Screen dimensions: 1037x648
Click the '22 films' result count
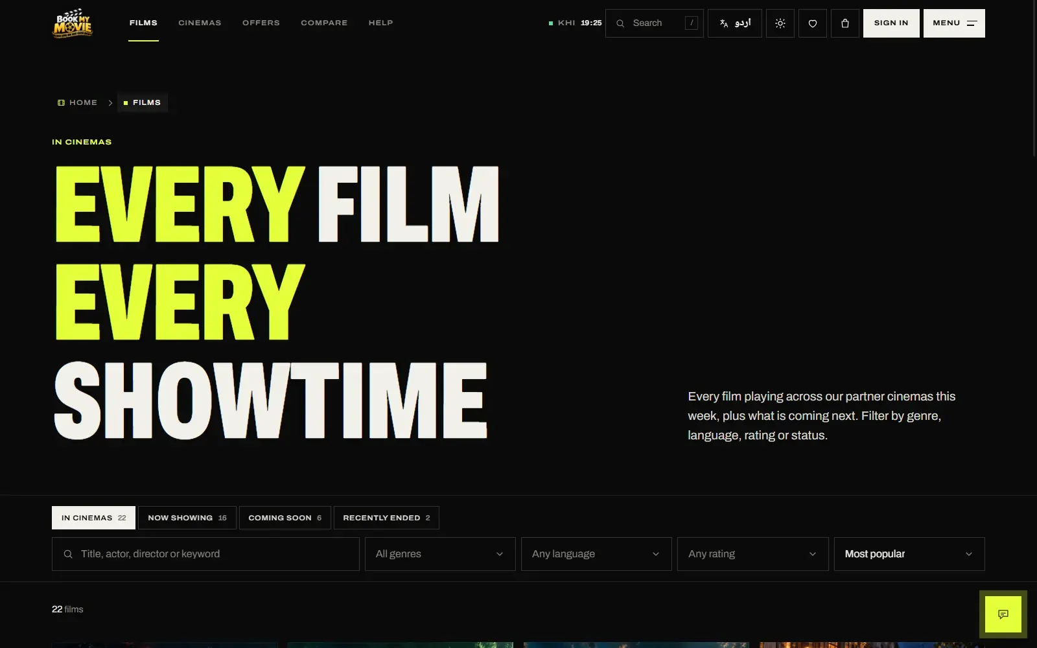[67, 609]
